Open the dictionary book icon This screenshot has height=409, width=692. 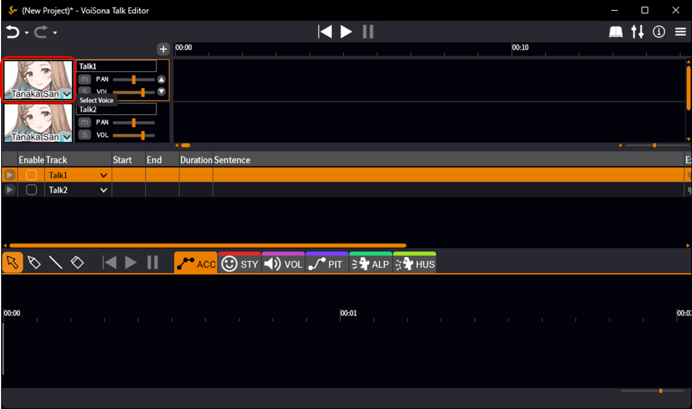(x=616, y=32)
